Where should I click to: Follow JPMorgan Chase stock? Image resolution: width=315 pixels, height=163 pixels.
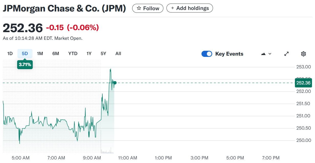(148, 8)
